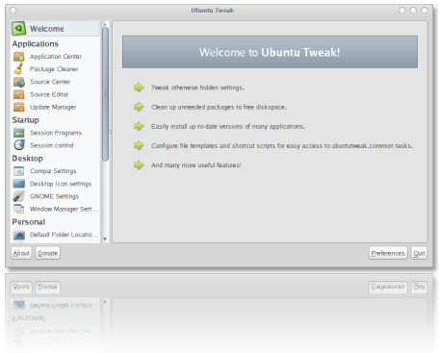Select Source Editor entry
This screenshot has height=353, width=439.
pyautogui.click(x=55, y=94)
